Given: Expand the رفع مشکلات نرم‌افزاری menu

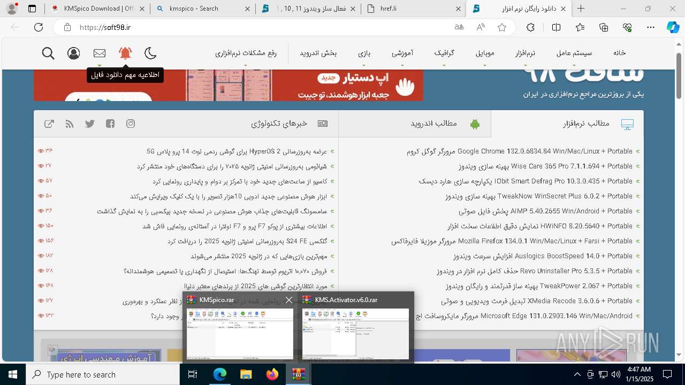Looking at the screenshot, I should coord(246,52).
